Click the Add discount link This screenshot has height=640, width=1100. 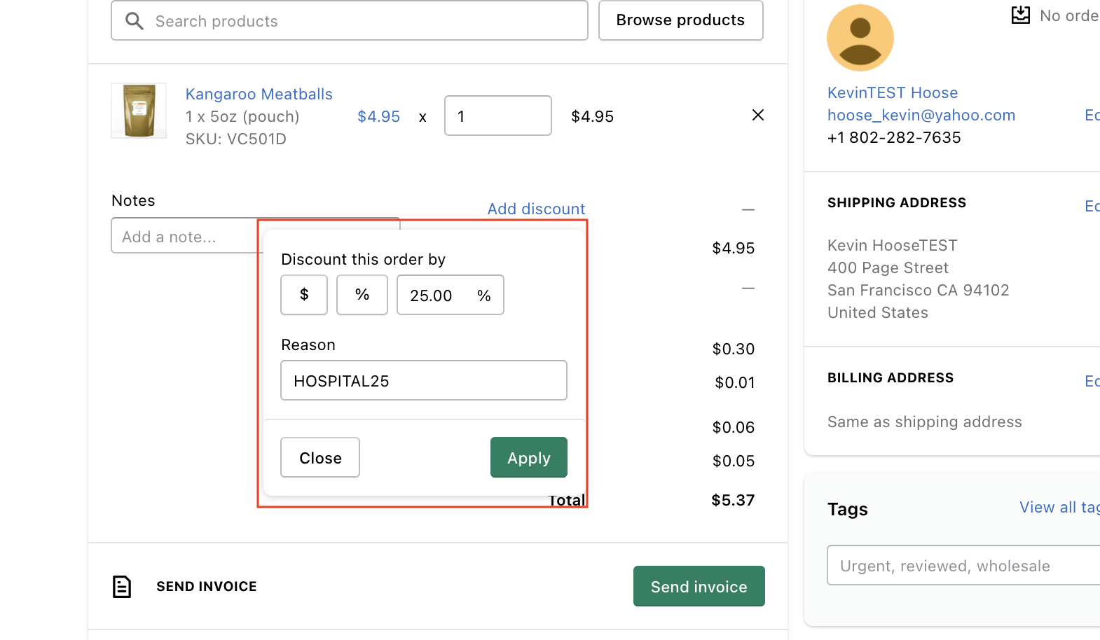click(x=536, y=209)
